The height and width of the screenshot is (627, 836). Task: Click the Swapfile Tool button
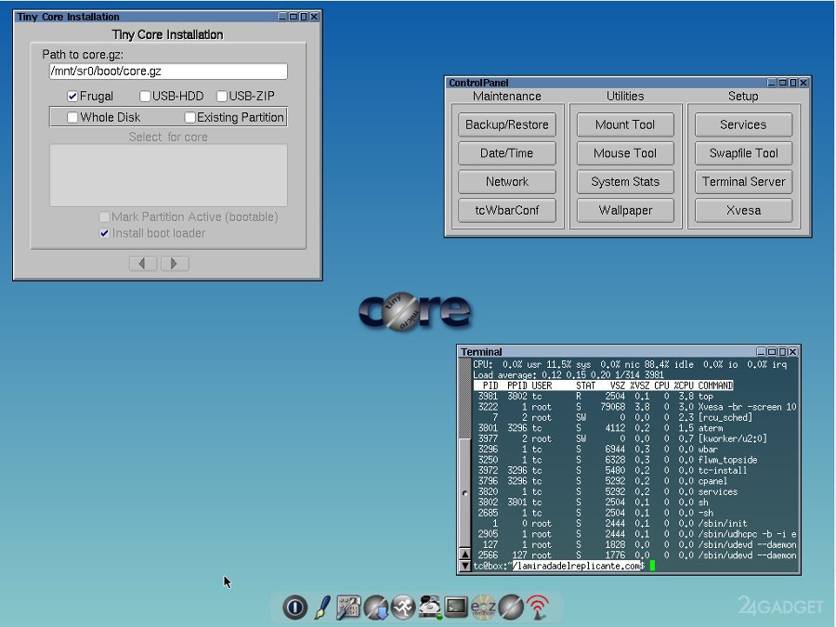click(743, 153)
